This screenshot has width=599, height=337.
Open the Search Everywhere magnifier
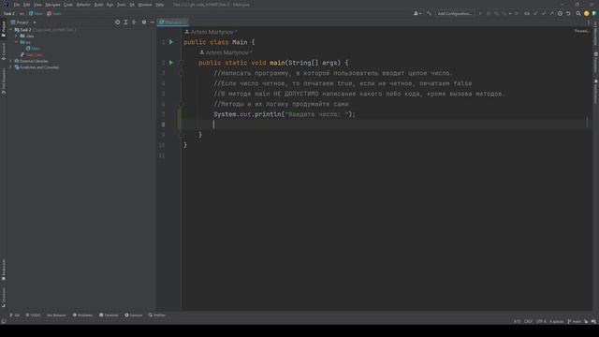click(x=578, y=13)
